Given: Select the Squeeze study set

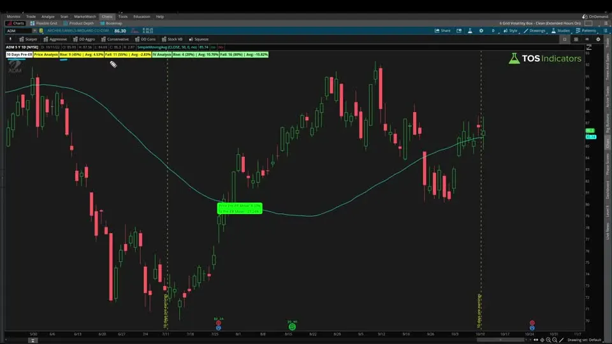Looking at the screenshot, I should pyautogui.click(x=199, y=39).
